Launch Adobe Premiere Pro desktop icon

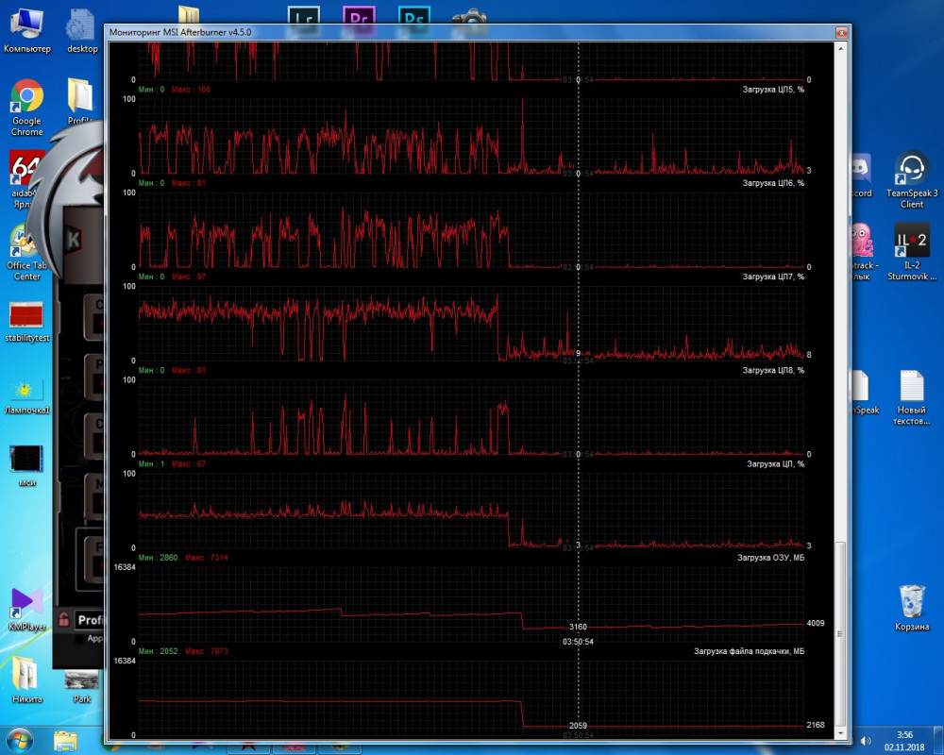coord(359,16)
